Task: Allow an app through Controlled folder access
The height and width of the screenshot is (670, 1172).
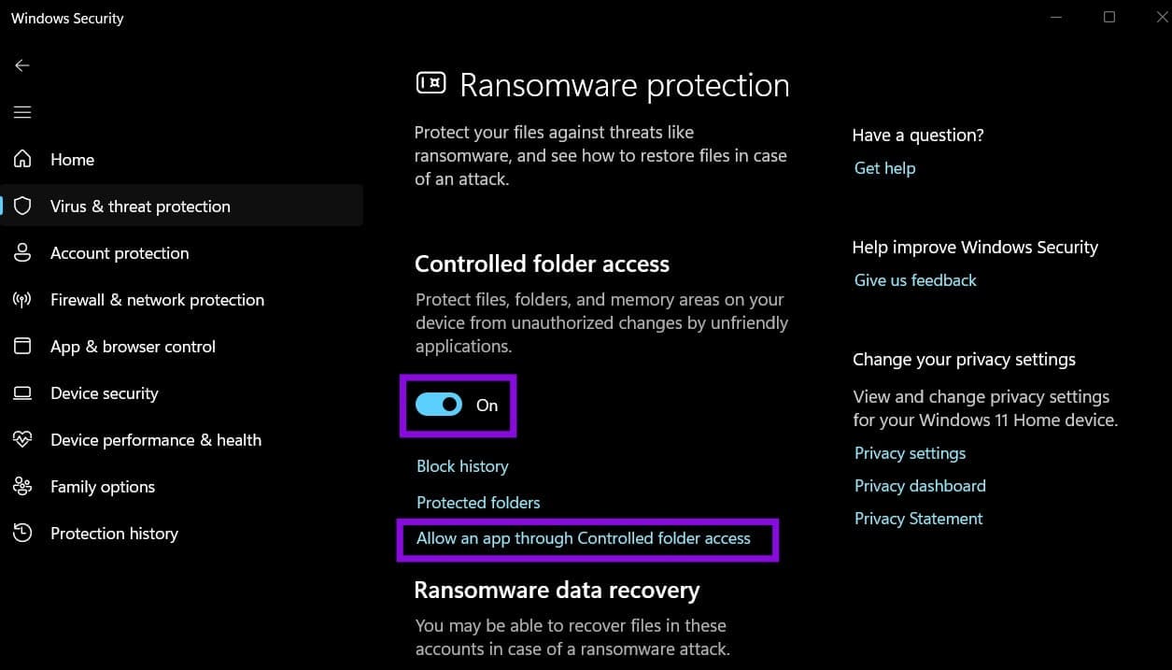Action: [584, 538]
